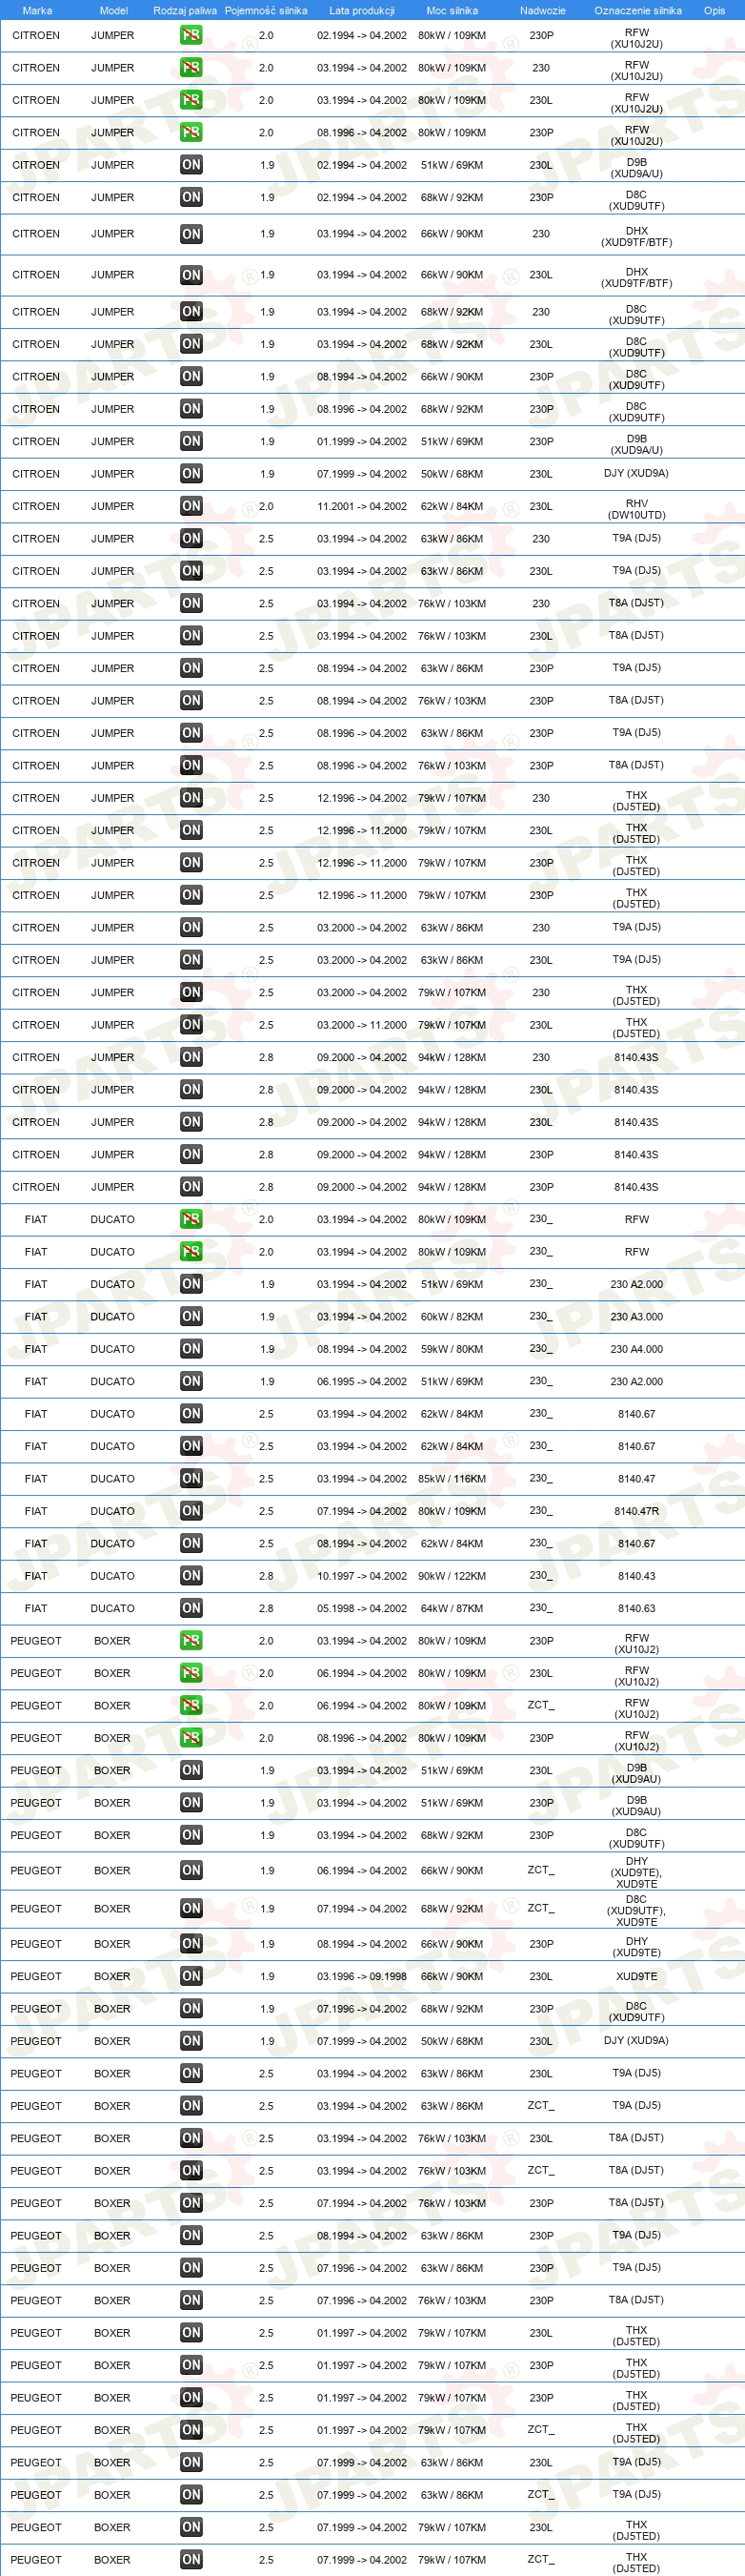Click ON icon in Citroen DHX 230L row
Image resolution: width=745 pixels, height=2576 pixels.
click(x=191, y=275)
